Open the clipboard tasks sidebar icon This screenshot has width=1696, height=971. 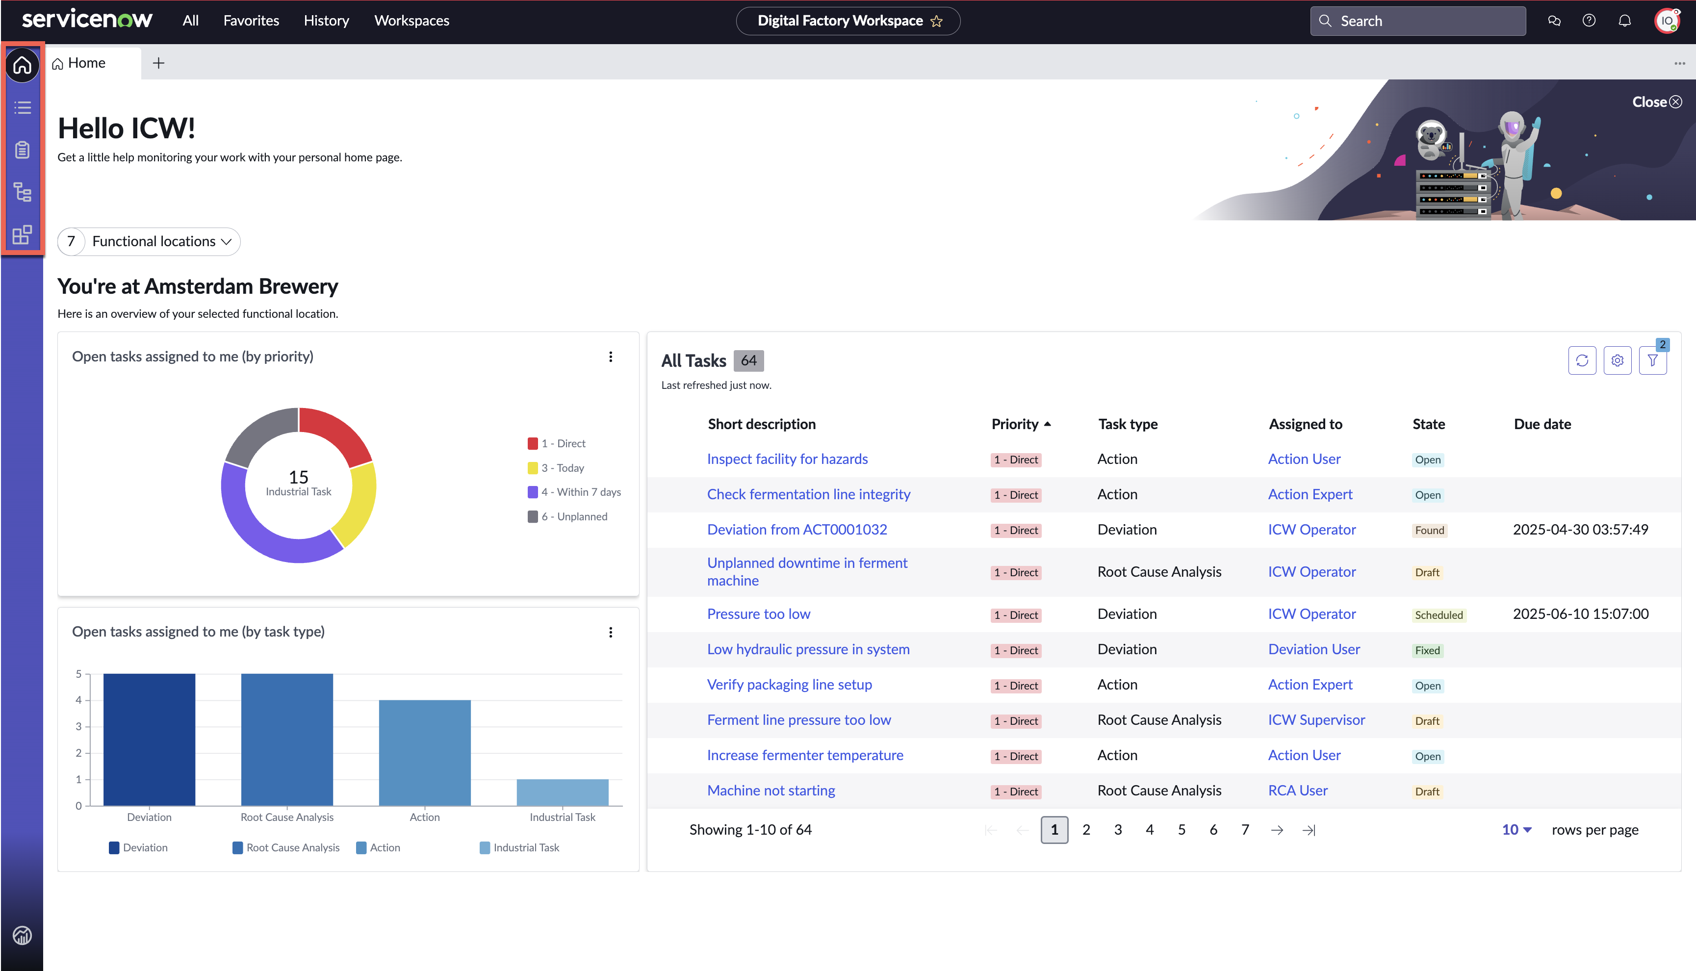pyautogui.click(x=22, y=150)
